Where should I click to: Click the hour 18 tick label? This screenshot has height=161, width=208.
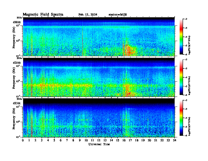[x=137, y=140]
